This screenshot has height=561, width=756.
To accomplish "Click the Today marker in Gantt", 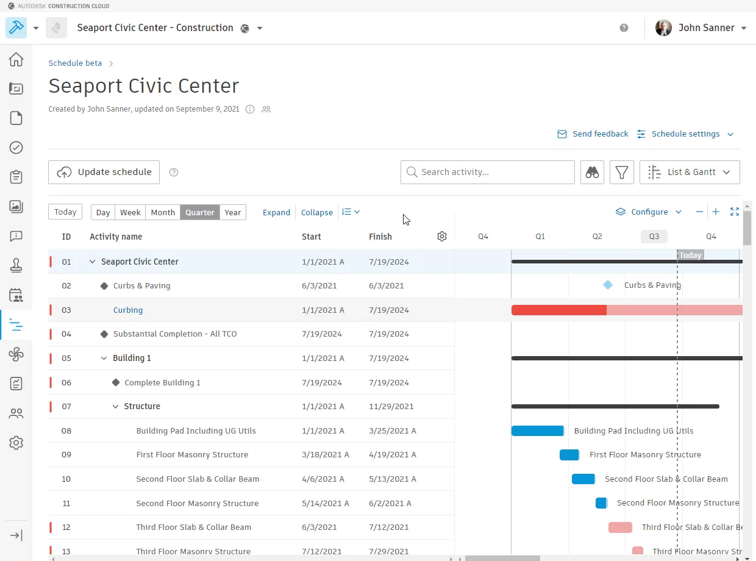I will 690,255.
